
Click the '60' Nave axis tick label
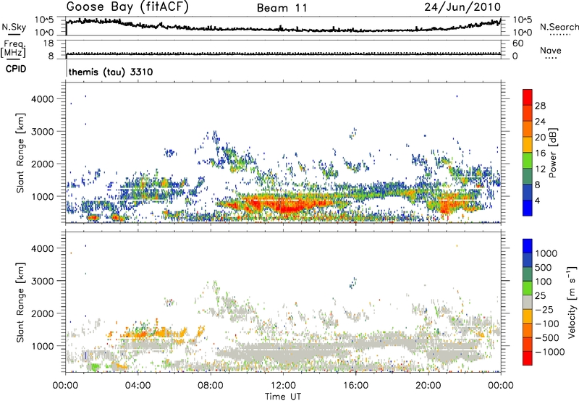517,43
